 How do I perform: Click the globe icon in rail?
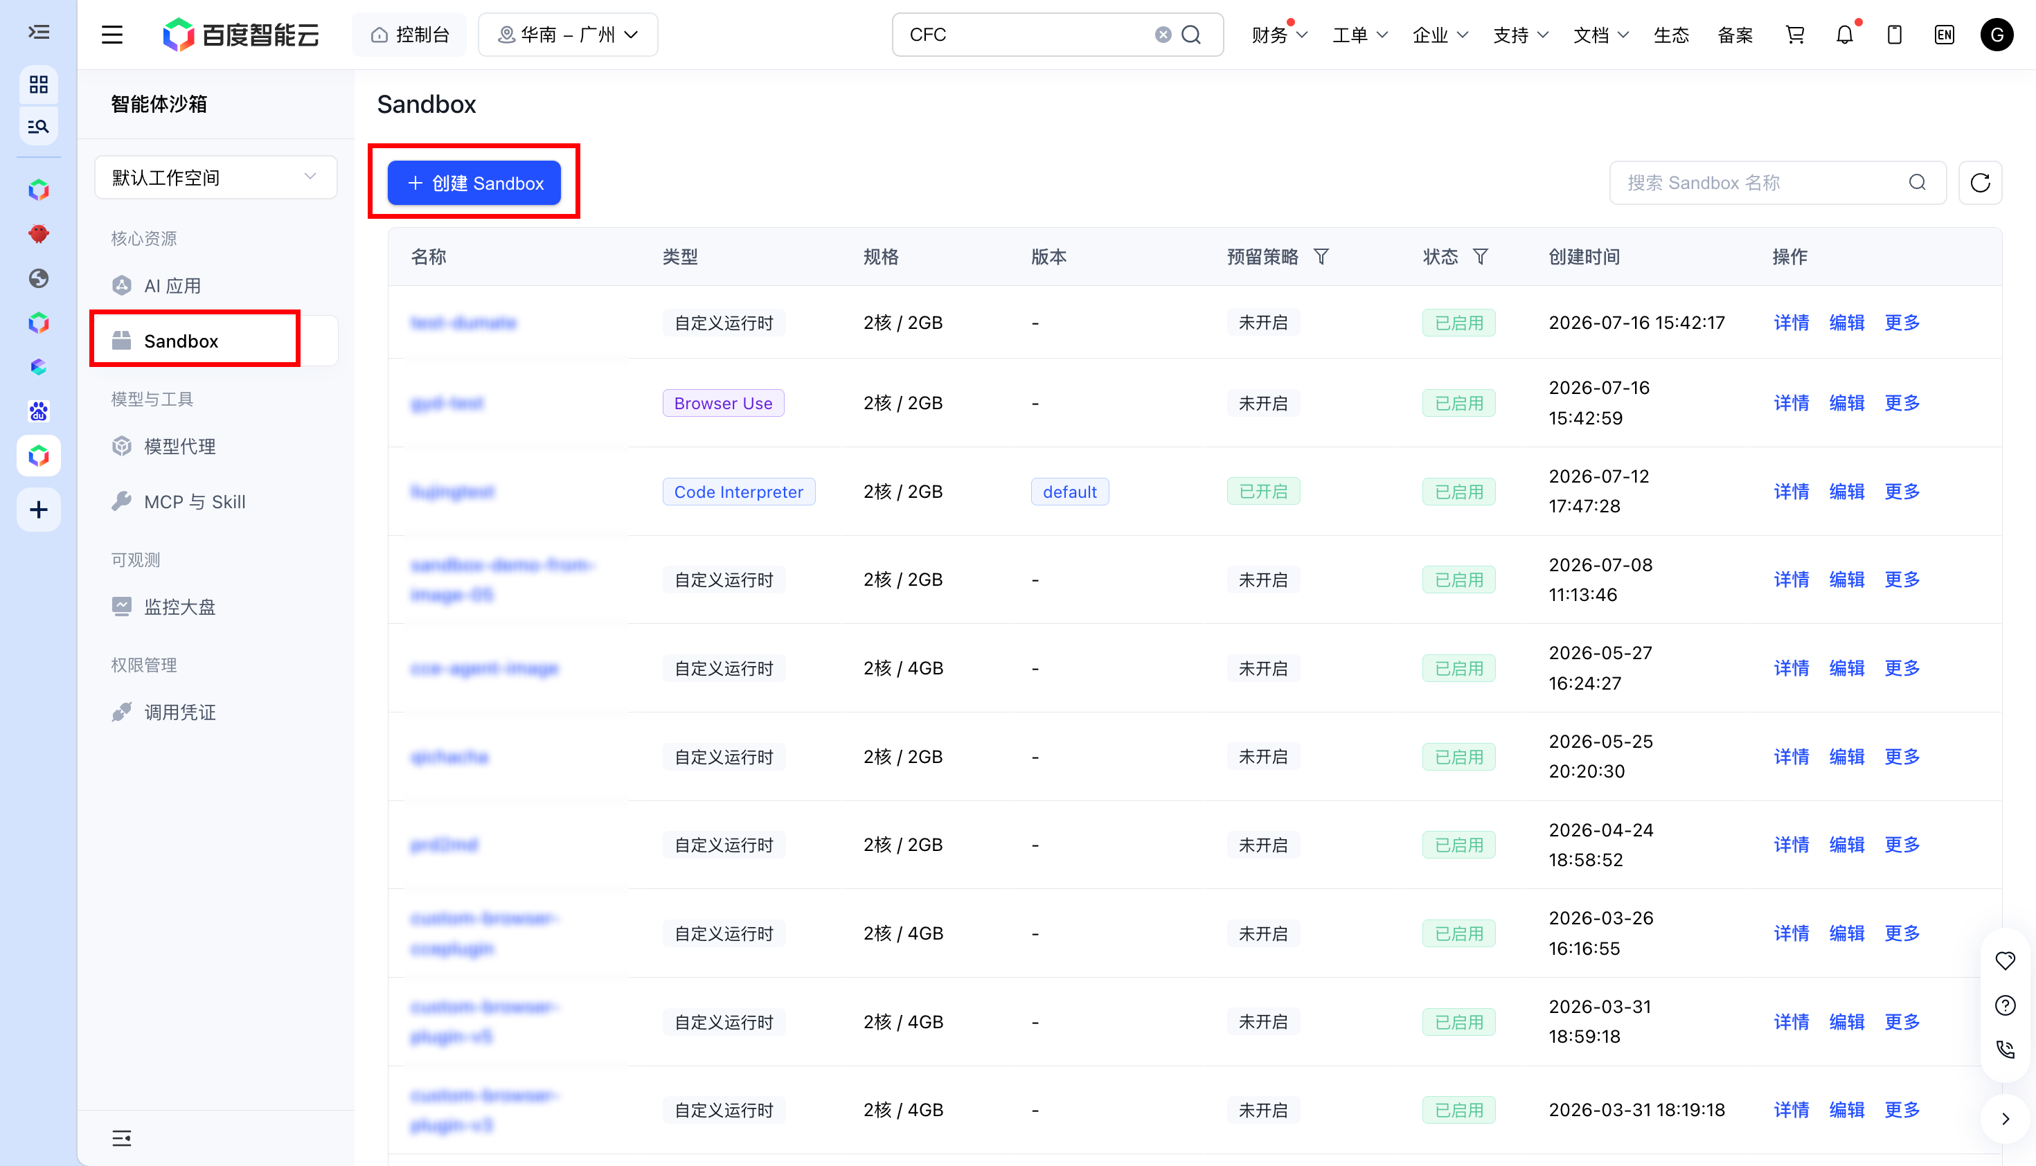point(39,278)
